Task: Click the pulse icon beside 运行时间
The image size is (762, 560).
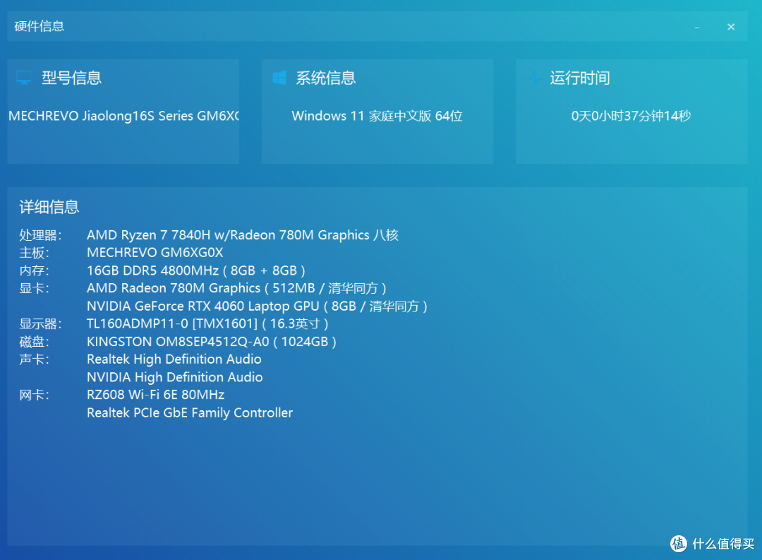Action: [535, 78]
